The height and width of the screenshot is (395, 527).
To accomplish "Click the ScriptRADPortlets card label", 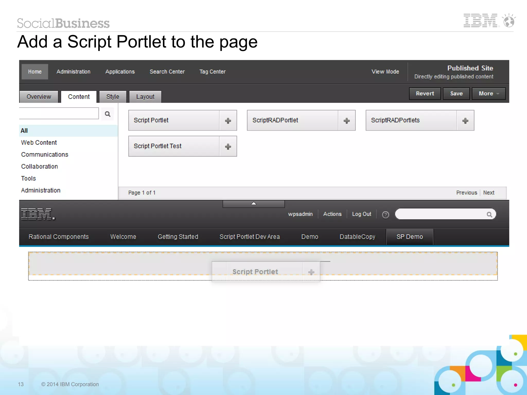I will [395, 120].
